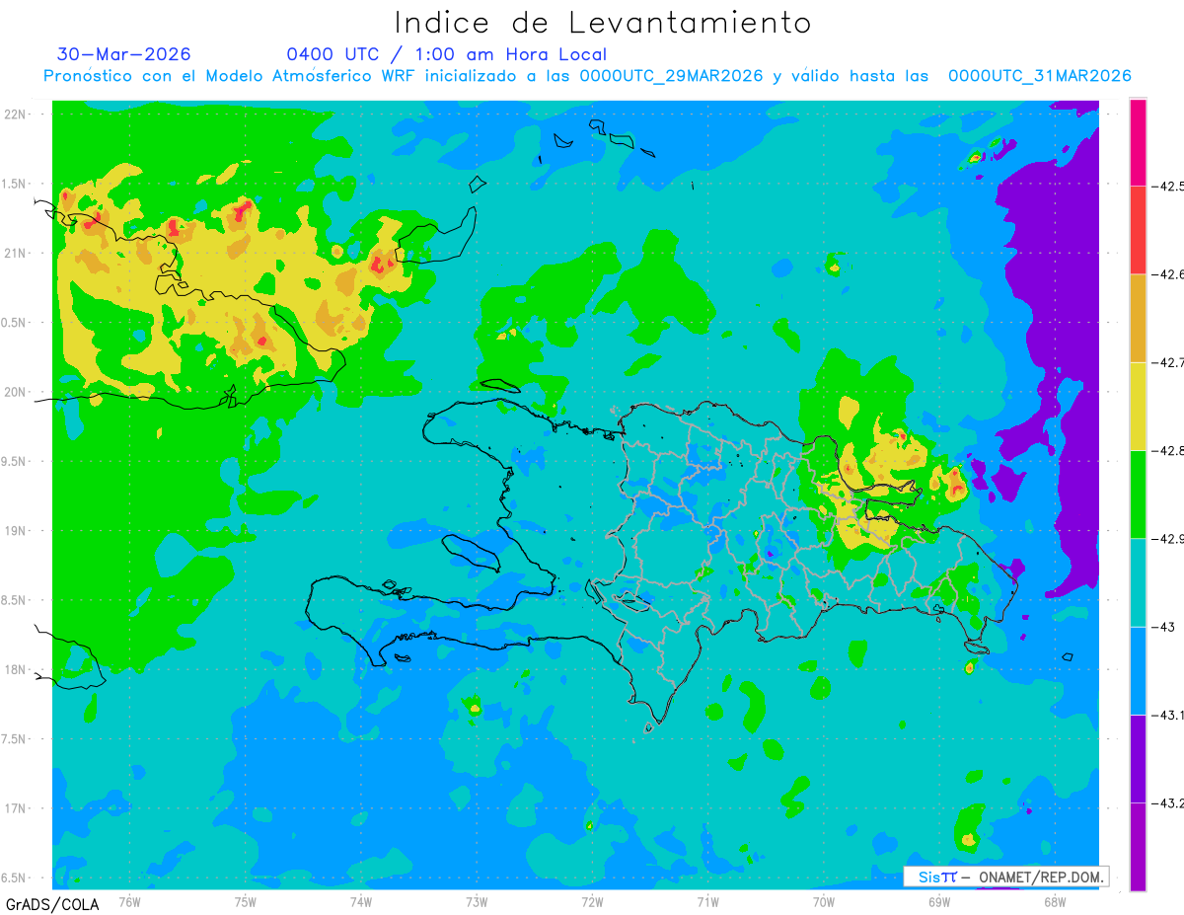Screen dimensions: 1184x915
Task: Click the magenta swatch atop the color scale
Action: click(x=1138, y=141)
